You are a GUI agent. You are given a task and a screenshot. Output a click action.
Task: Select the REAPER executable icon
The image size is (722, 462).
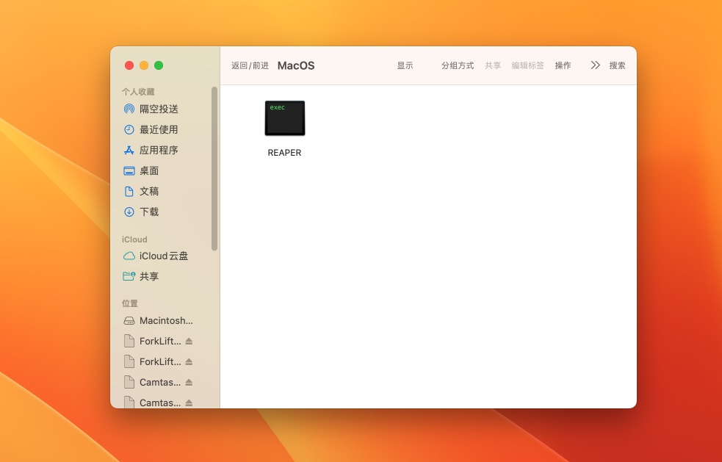click(284, 118)
